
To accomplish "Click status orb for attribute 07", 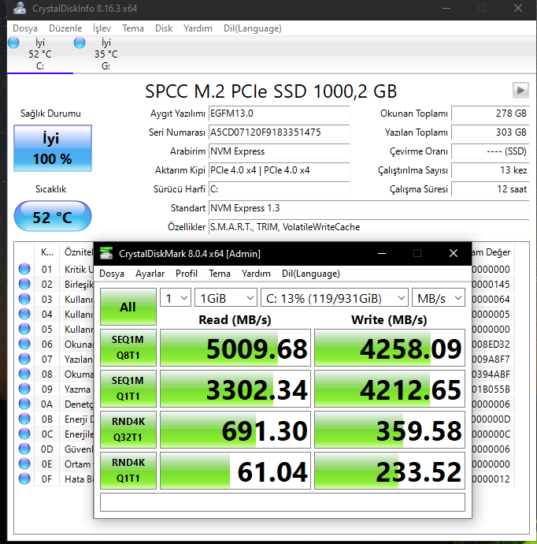I will point(24,359).
